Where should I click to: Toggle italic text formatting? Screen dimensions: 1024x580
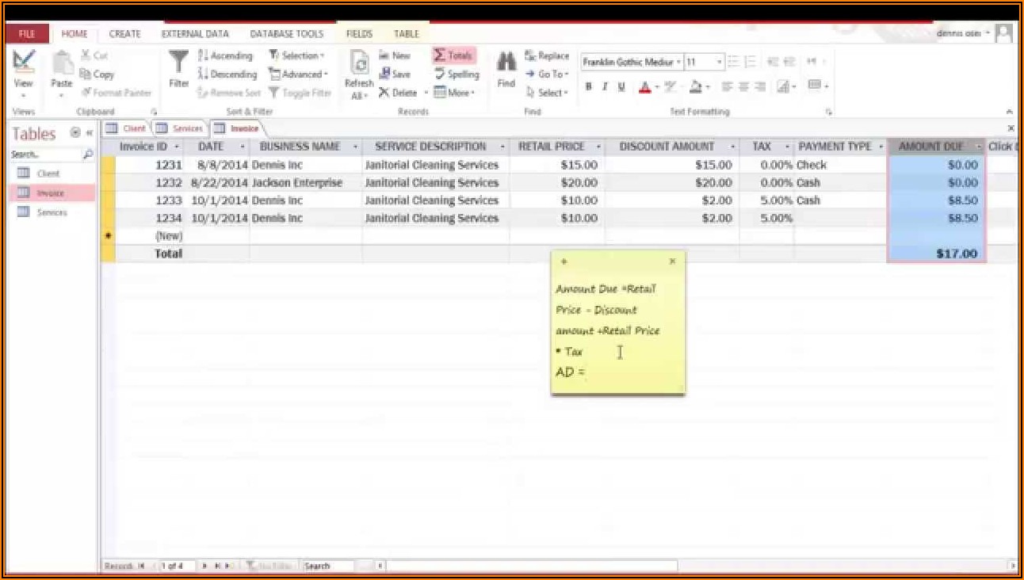click(x=605, y=87)
